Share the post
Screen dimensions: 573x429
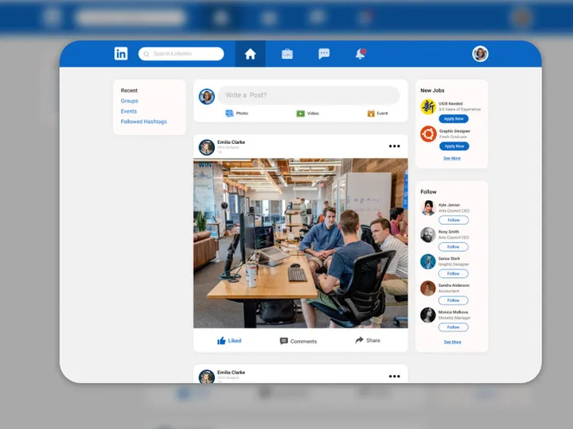coord(368,340)
